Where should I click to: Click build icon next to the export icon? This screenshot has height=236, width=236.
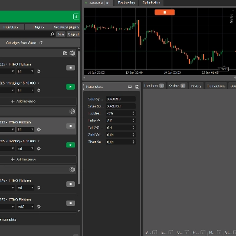point(73,53)
